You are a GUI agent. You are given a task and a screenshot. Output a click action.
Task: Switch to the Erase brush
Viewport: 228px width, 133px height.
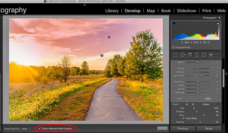coord(206,104)
